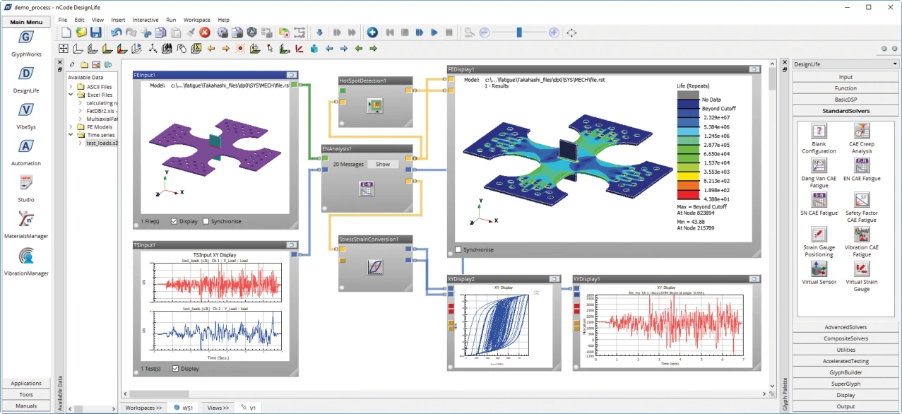Open the Run menu
This screenshot has width=902, height=414.
pyautogui.click(x=172, y=20)
